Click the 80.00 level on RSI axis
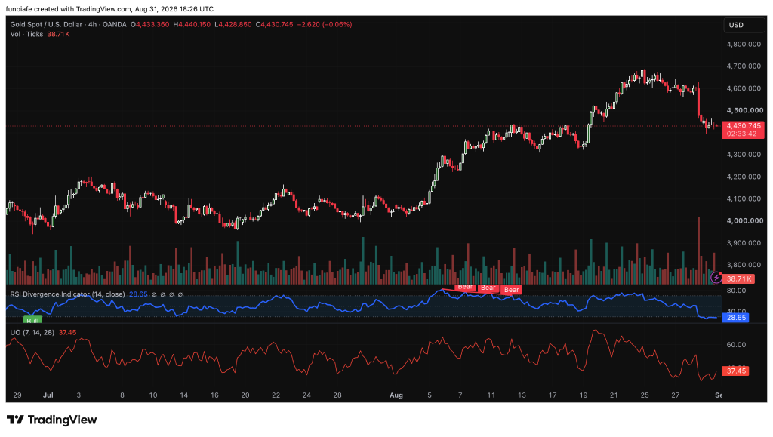773x437 pixels. point(736,291)
